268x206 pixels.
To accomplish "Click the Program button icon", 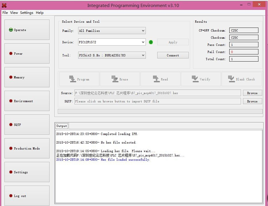I will (73, 79).
